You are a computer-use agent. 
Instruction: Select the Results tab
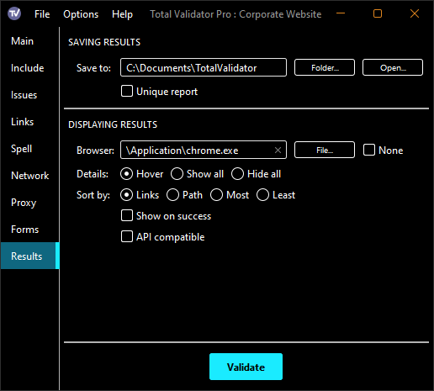click(29, 256)
